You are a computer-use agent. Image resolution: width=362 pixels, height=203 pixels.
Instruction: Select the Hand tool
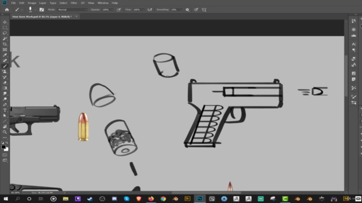pyautogui.click(x=5, y=126)
